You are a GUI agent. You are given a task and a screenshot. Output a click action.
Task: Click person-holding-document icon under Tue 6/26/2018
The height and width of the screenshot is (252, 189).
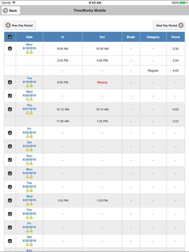(x=28, y=190)
